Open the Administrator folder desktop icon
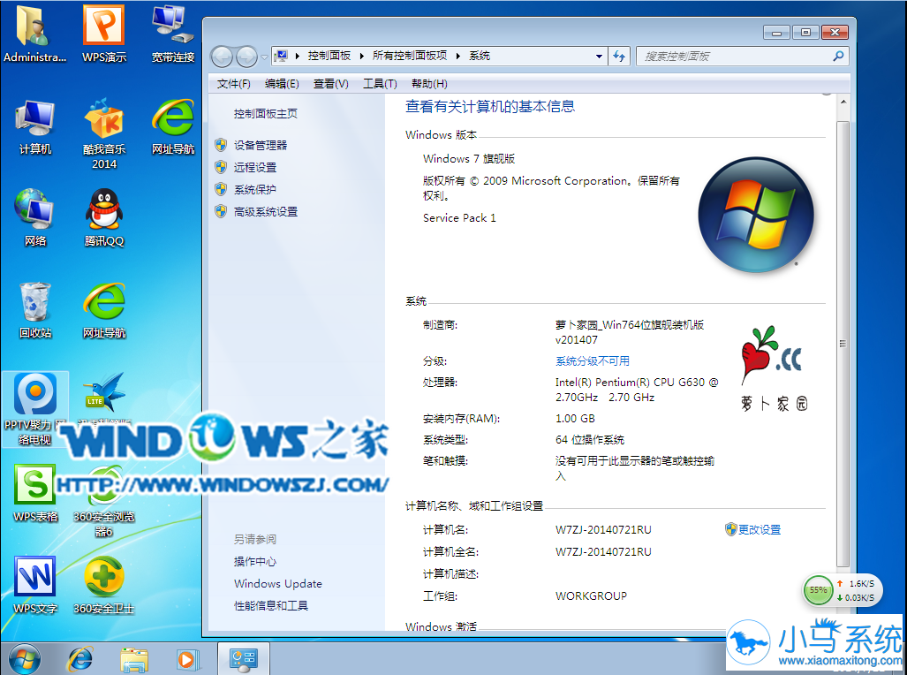 click(34, 34)
